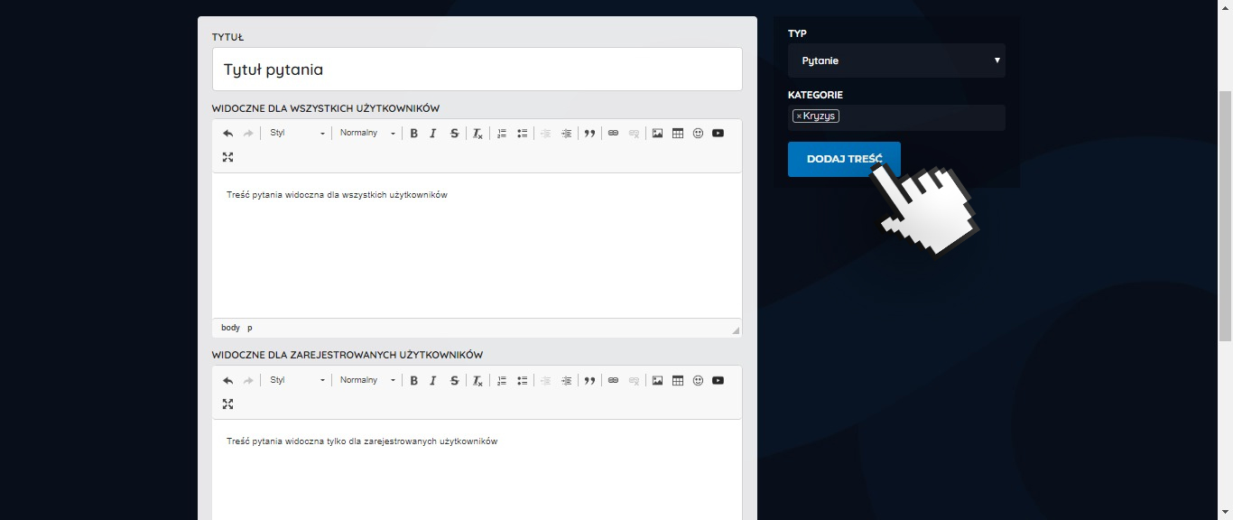This screenshot has height=520, width=1233.
Task: Undo in the all-users editor toolbar
Action: point(227,134)
